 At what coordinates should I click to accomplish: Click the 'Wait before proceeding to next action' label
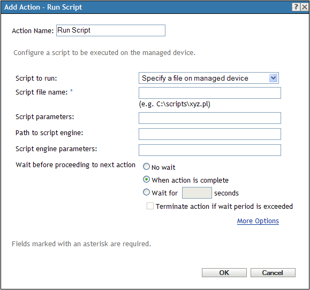(75, 165)
